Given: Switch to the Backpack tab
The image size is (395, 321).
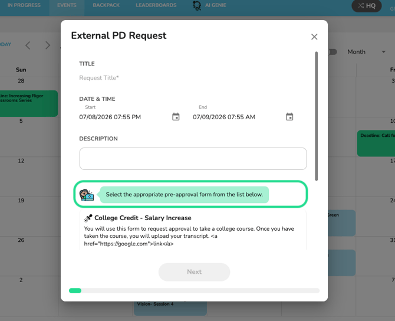Looking at the screenshot, I should coord(106,5).
